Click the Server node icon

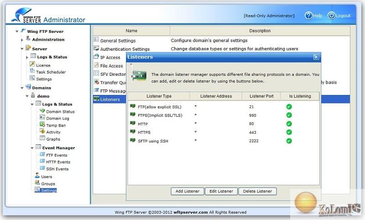coord(28,48)
